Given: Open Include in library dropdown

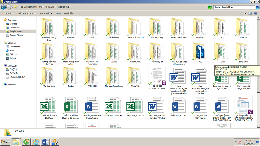Looking at the screenshot, I should click(x=26, y=13).
